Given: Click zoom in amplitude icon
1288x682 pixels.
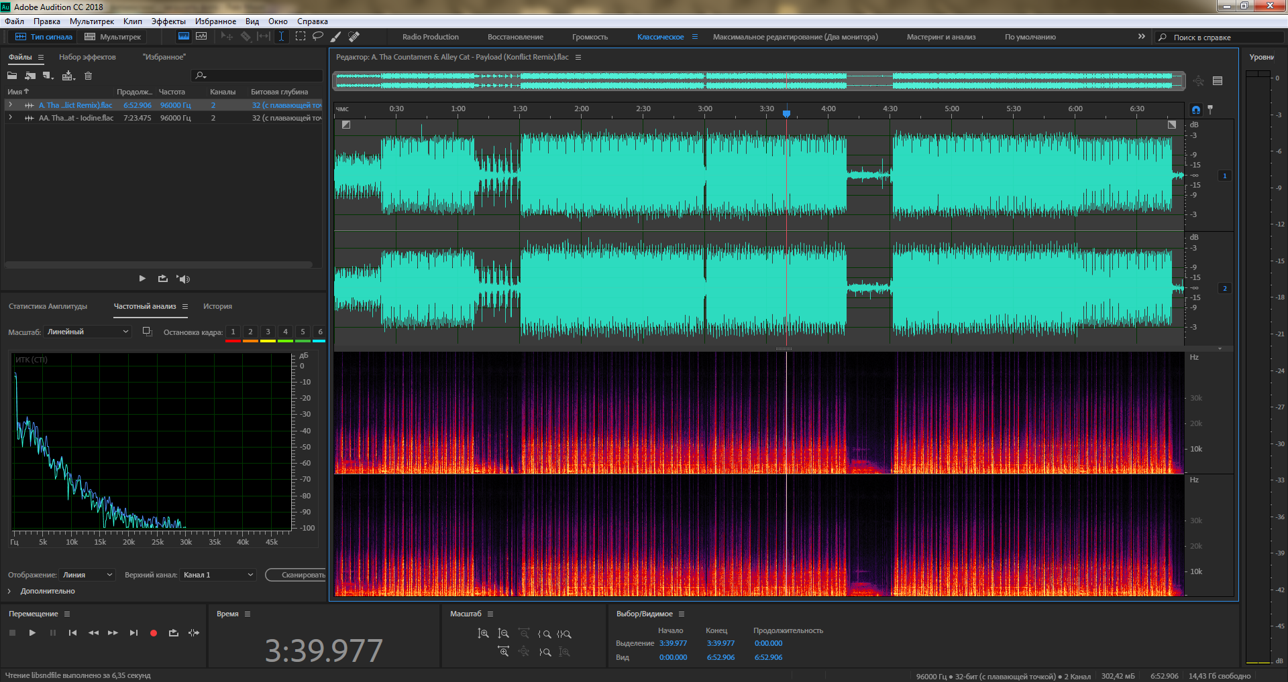Looking at the screenshot, I should point(483,634).
